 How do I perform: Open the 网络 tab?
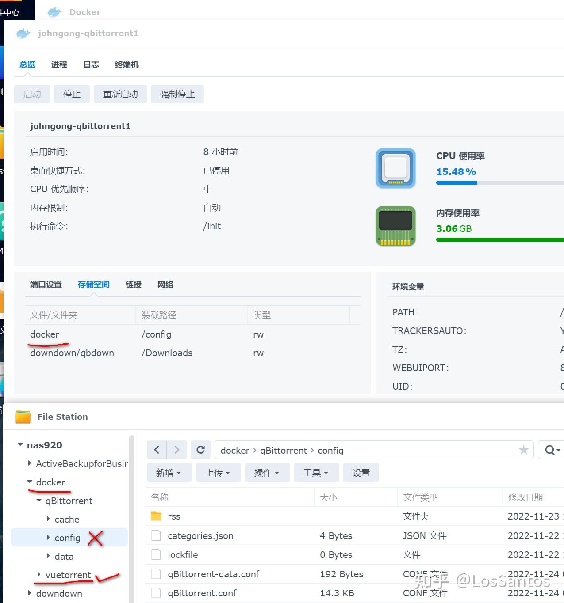[165, 284]
